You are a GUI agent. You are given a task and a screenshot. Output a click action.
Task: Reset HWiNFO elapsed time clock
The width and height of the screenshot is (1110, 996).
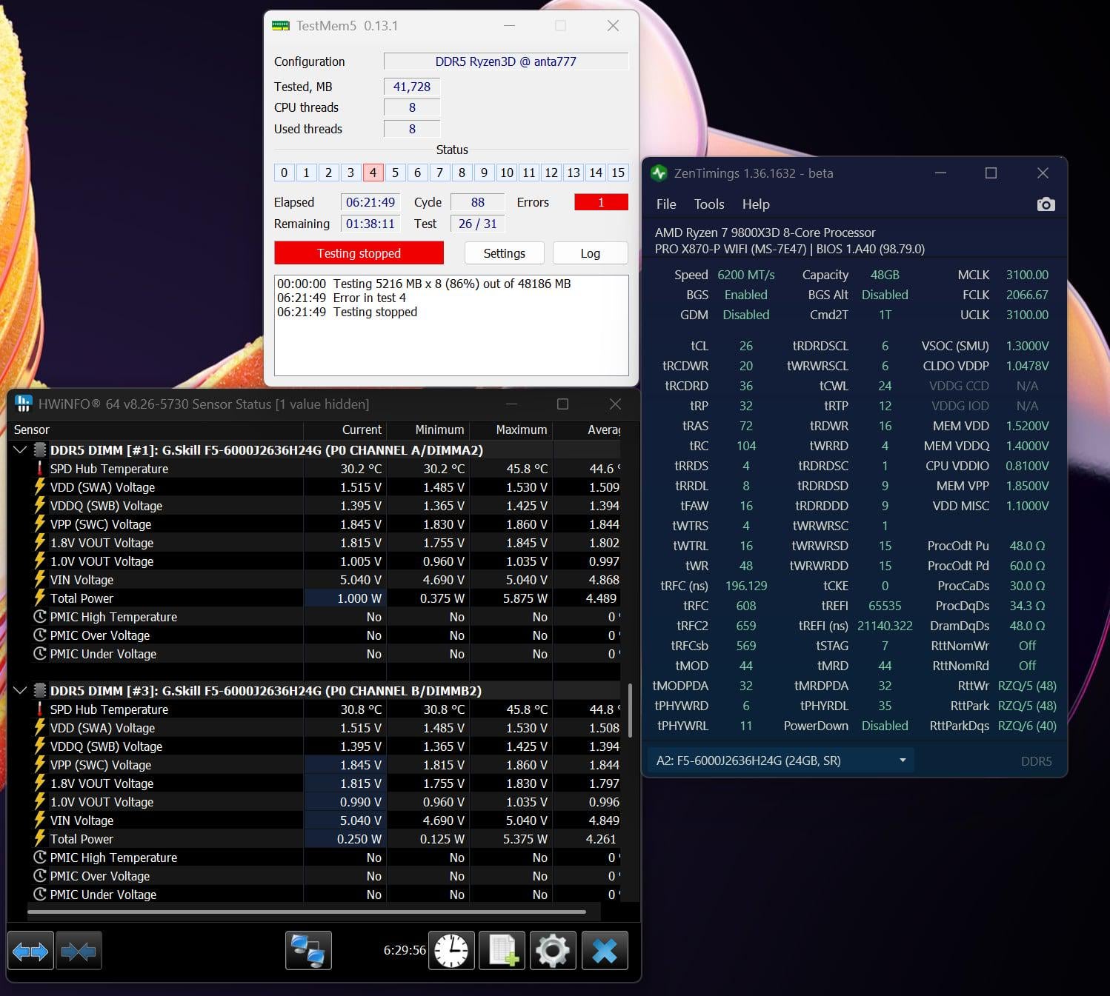pos(451,951)
